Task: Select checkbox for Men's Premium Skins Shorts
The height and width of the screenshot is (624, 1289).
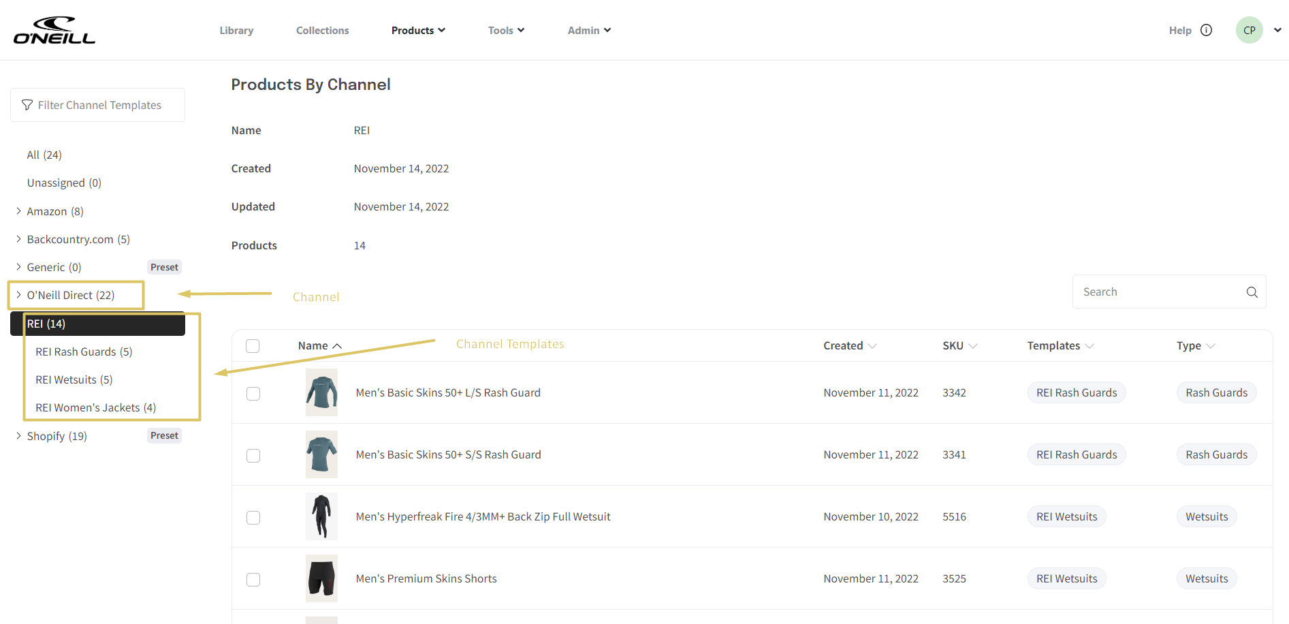Action: 253,580
